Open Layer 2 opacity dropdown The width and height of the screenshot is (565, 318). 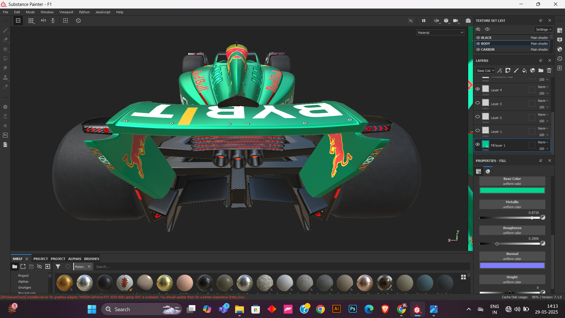543,121
